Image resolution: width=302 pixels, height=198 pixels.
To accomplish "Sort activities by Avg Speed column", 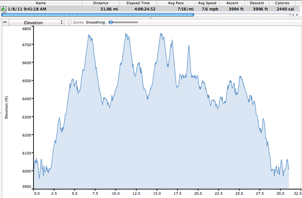I will (x=207, y=3).
